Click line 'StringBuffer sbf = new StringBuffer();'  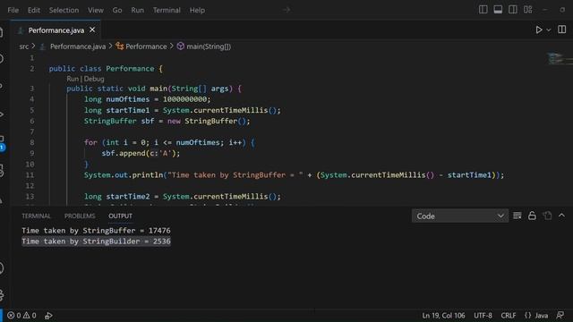tap(167, 121)
